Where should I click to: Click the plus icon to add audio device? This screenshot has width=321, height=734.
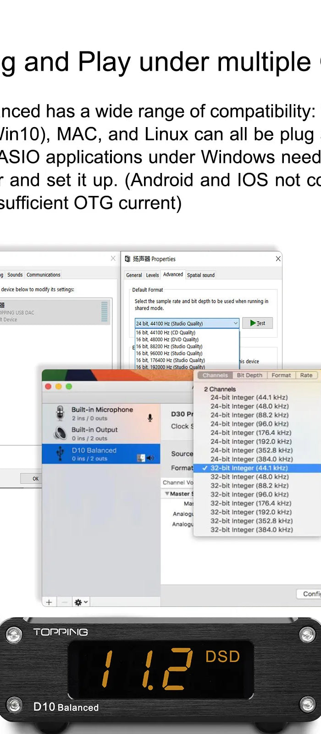pyautogui.click(x=50, y=602)
